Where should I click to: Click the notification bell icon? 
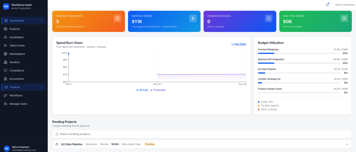point(327,5)
